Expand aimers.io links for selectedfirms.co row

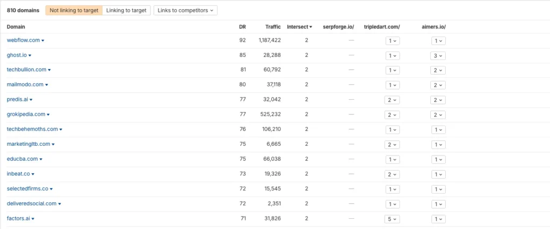pos(438,189)
